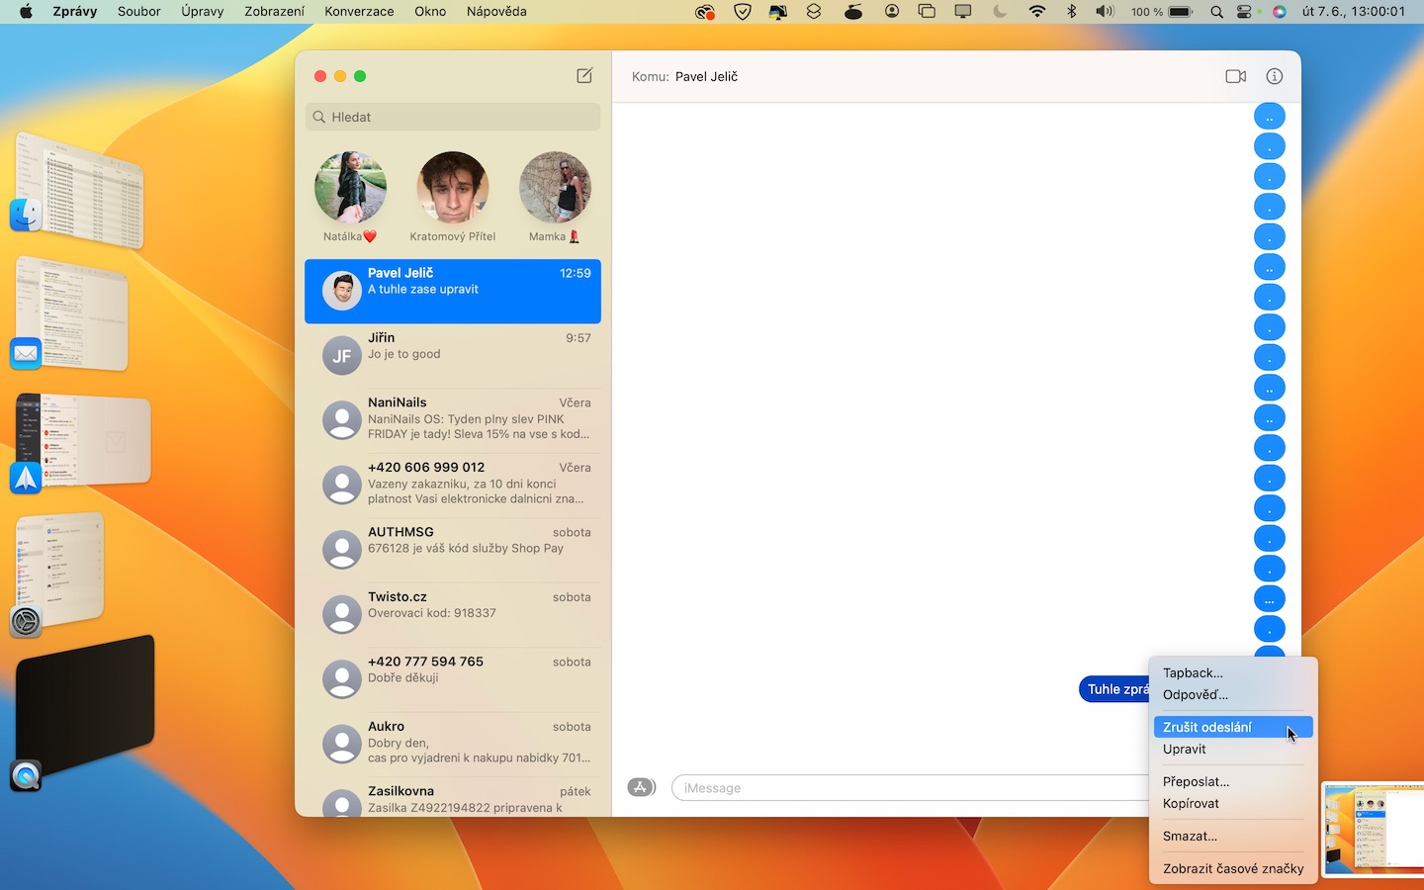Open the Apple menu

(26, 12)
